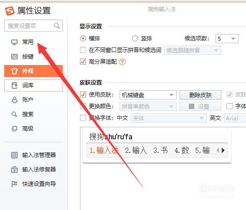This screenshot has width=246, height=210.
Task: Select 横排 horizontal layout radio
Action: (83, 39)
